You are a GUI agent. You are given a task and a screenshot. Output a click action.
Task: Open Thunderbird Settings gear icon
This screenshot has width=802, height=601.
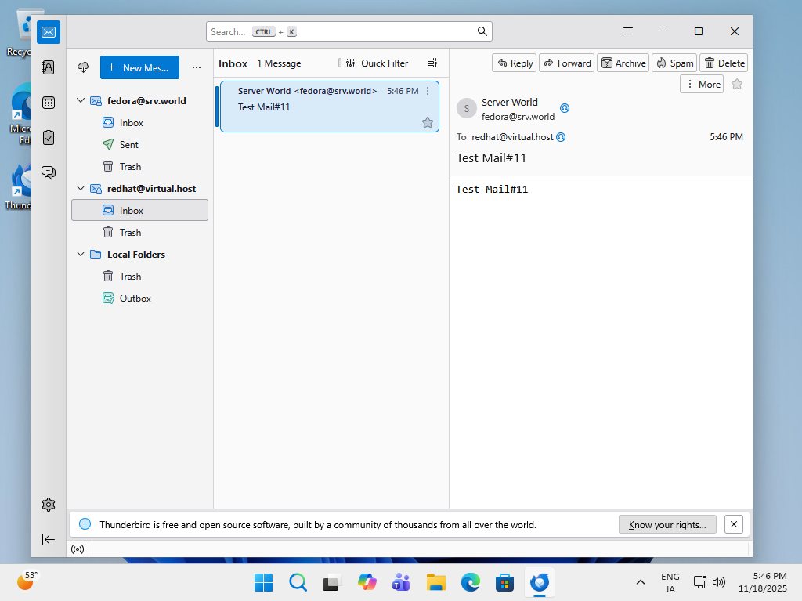coord(49,504)
